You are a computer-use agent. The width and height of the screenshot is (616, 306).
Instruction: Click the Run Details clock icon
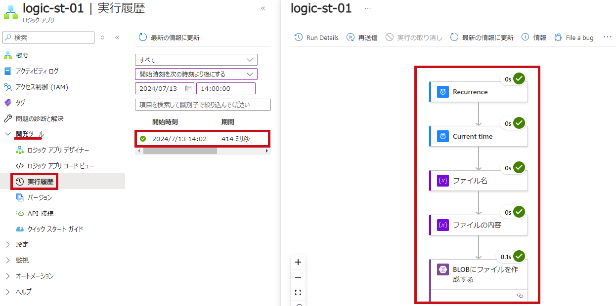(x=299, y=37)
